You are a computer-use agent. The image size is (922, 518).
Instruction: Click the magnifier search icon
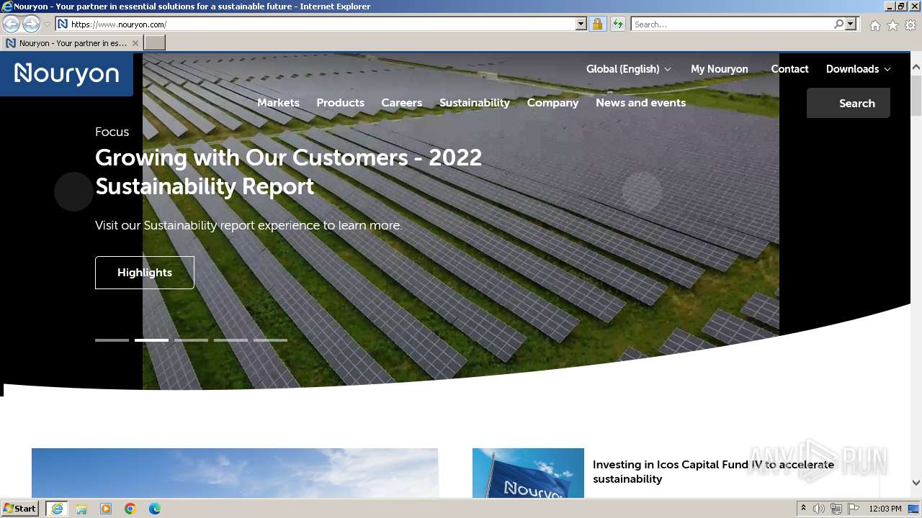[838, 24]
